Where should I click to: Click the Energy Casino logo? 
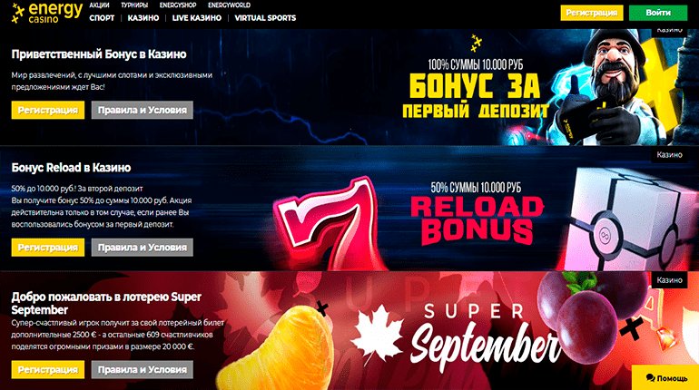click(x=47, y=13)
